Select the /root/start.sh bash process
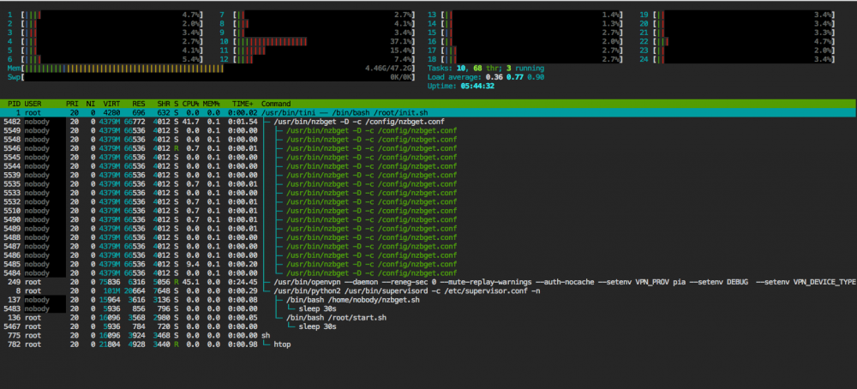Screen dimensions: 857x389 click(x=428, y=317)
